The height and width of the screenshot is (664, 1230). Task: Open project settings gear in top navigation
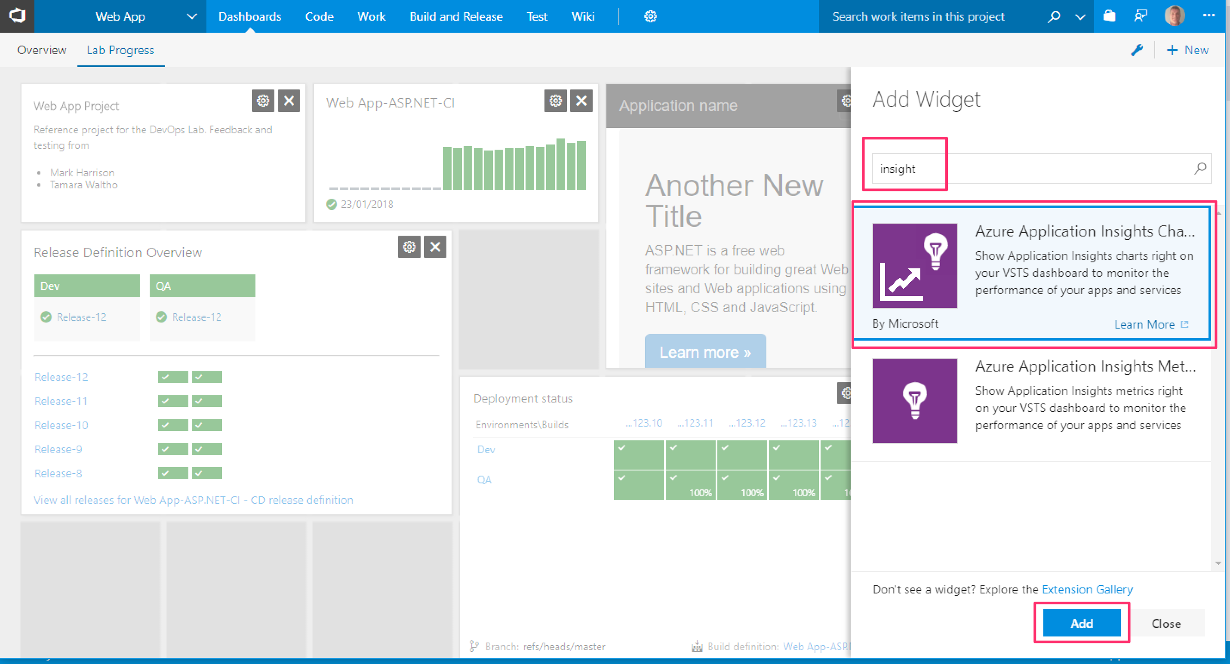pyautogui.click(x=650, y=16)
